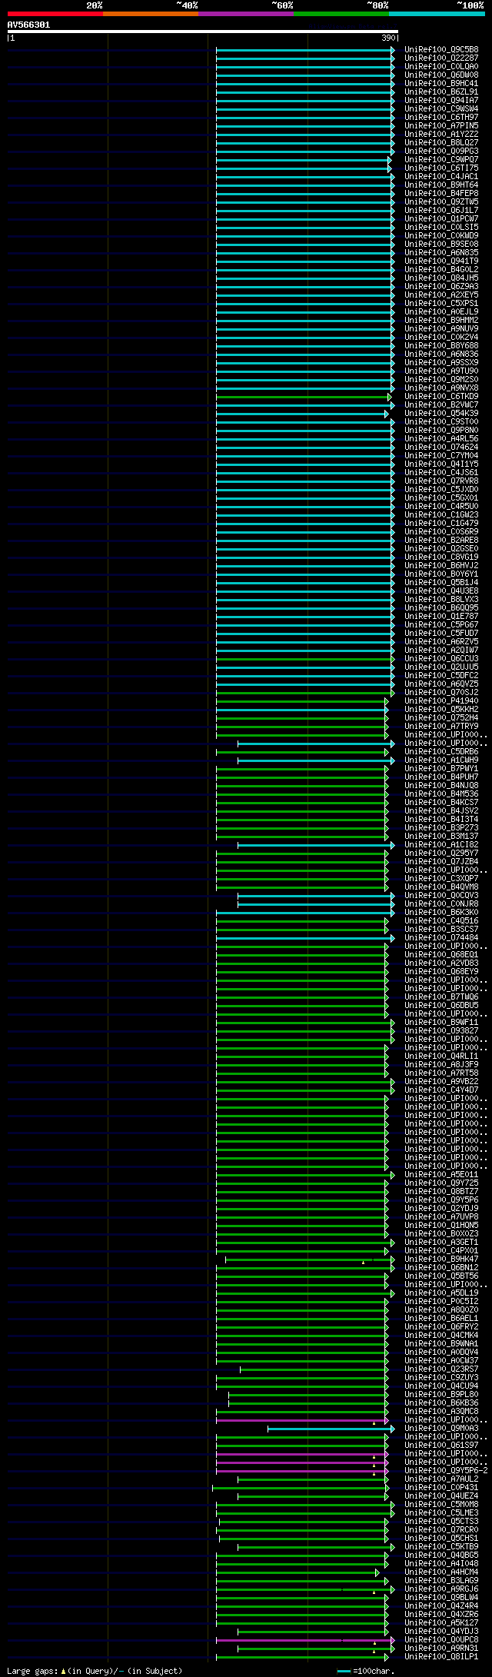
Task: Select label UniRef100_A1CWH9
Action: pyautogui.click(x=441, y=760)
